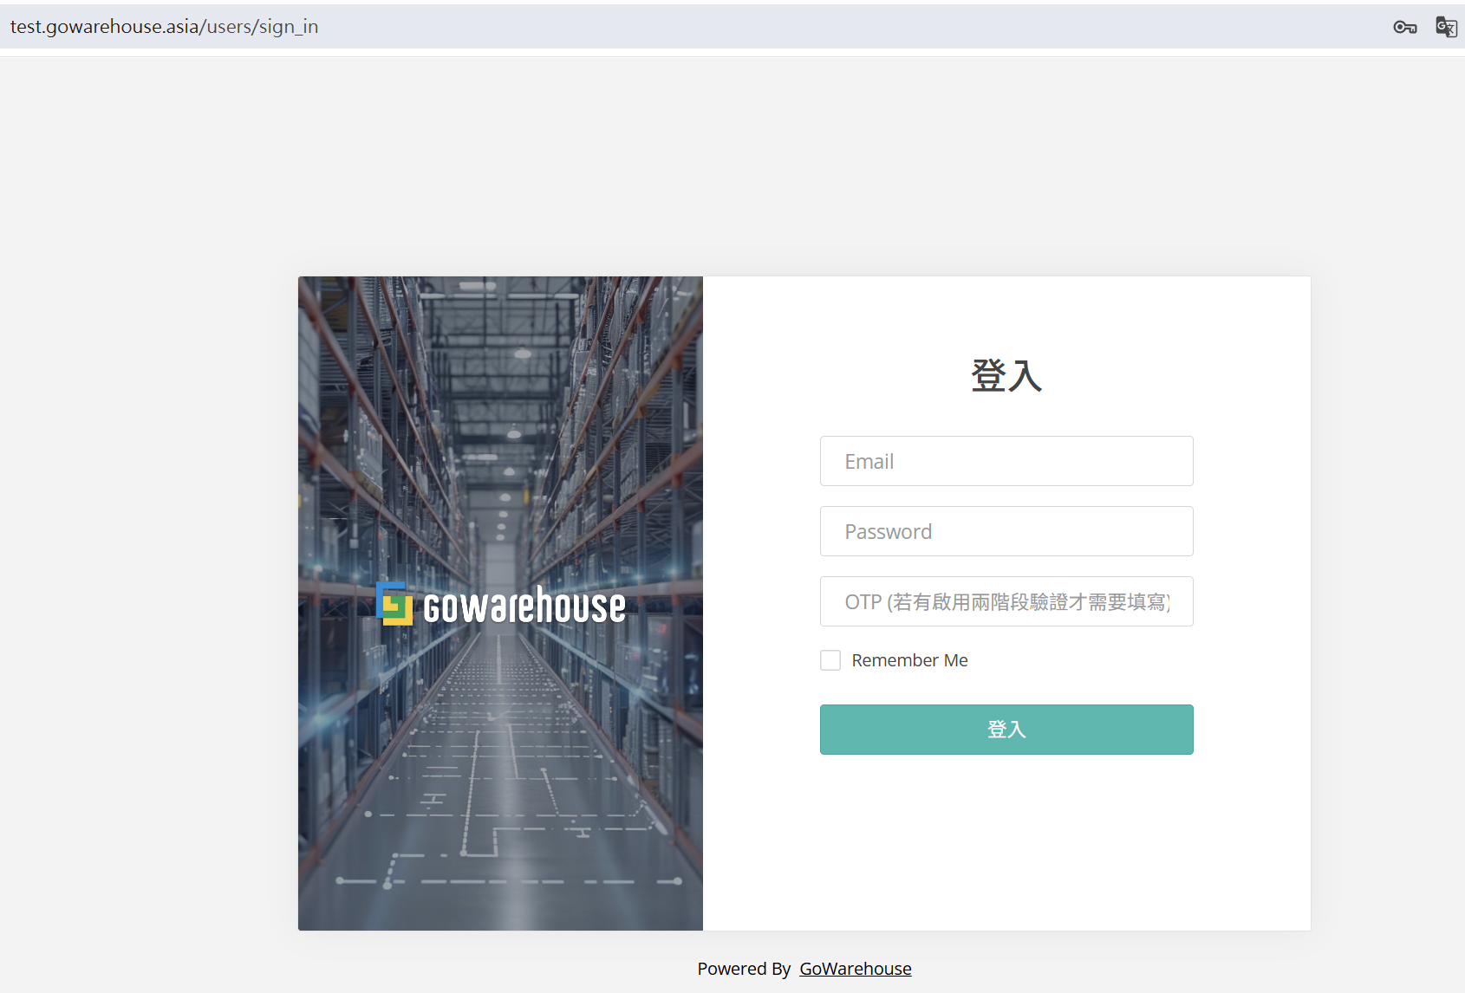The width and height of the screenshot is (1465, 993).
Task: Select the OTP two-step verification field
Action: 1006,601
